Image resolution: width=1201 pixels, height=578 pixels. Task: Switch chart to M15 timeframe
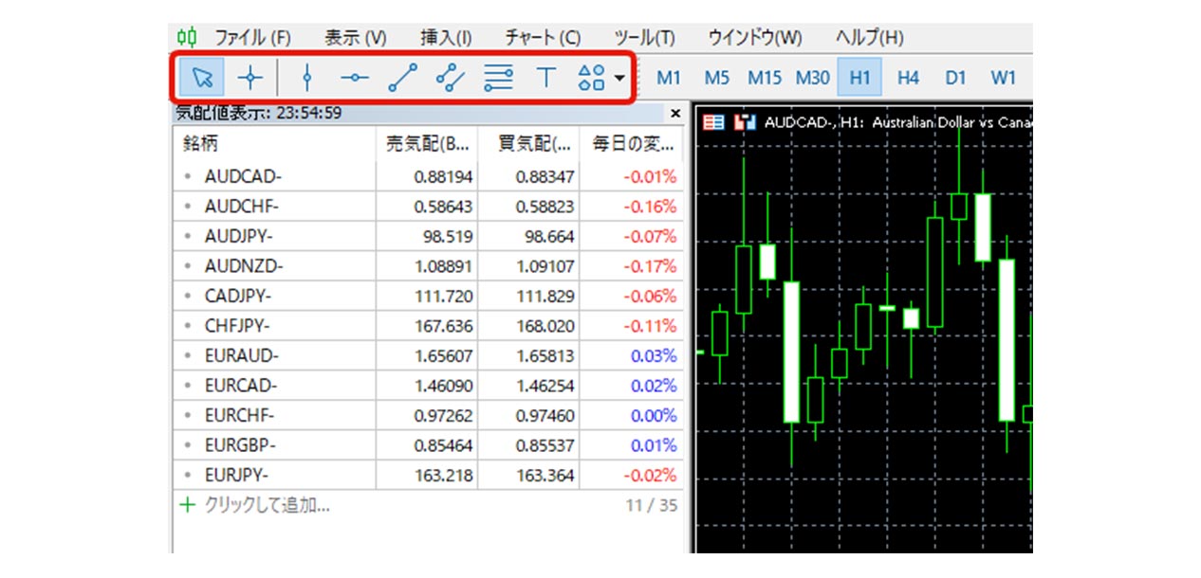(x=765, y=78)
